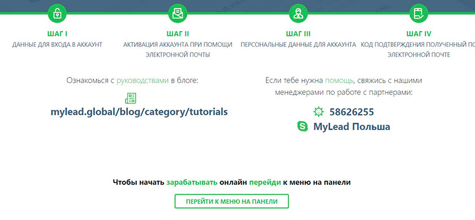This screenshot has width=475, height=220.
Task: Click the green руководствами link
Action: click(142, 81)
